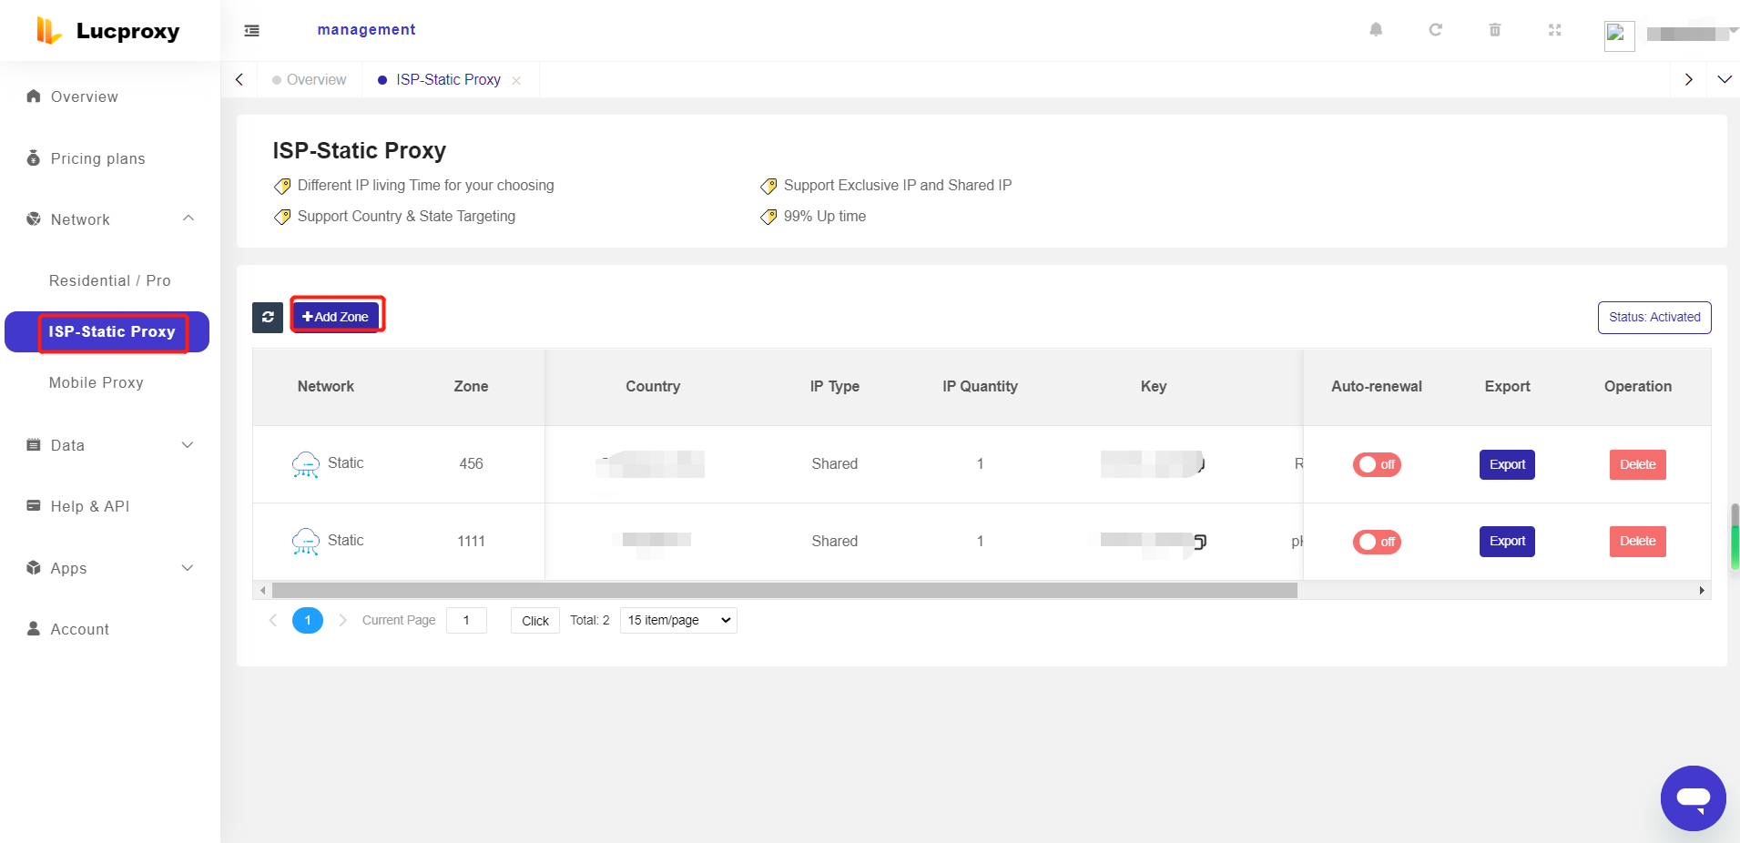The height and width of the screenshot is (843, 1740).
Task: Export zone 456
Action: tap(1507, 464)
